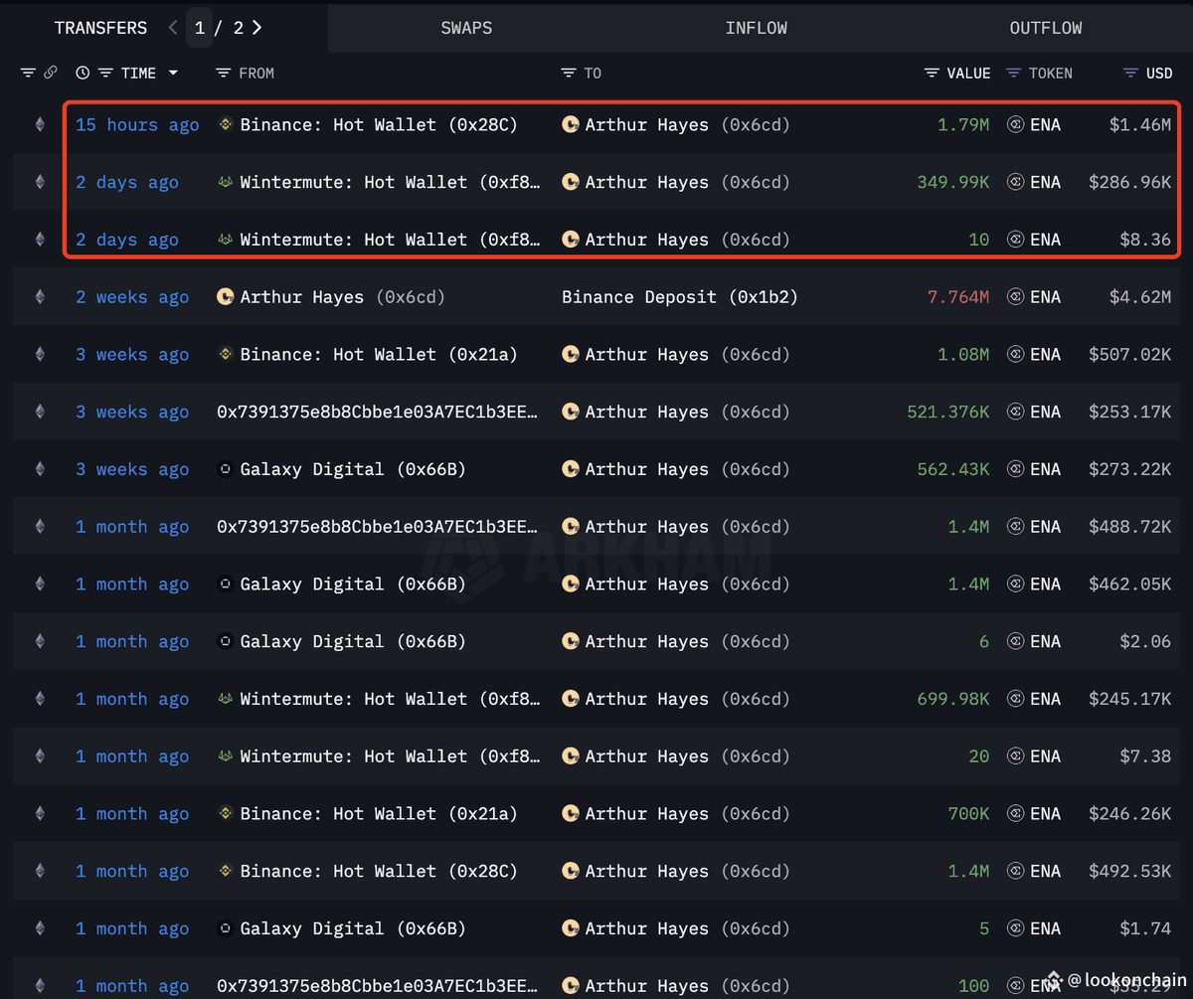1193x999 pixels.
Task: Click Arthur Hayes avatar in 2 weeks ago FROM cell
Action: coord(226,296)
